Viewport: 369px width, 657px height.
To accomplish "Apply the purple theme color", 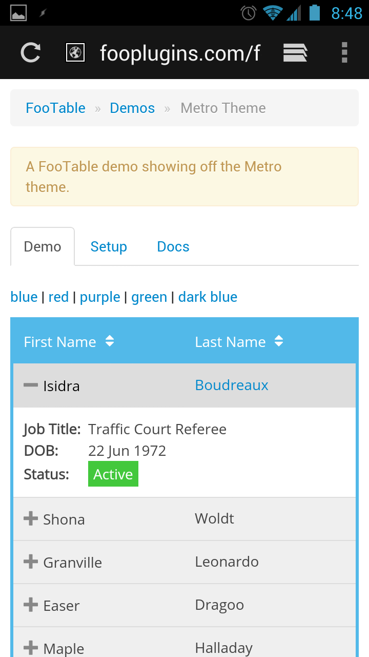I will point(100,297).
